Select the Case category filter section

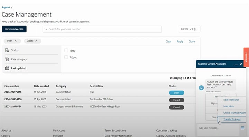[19, 59]
